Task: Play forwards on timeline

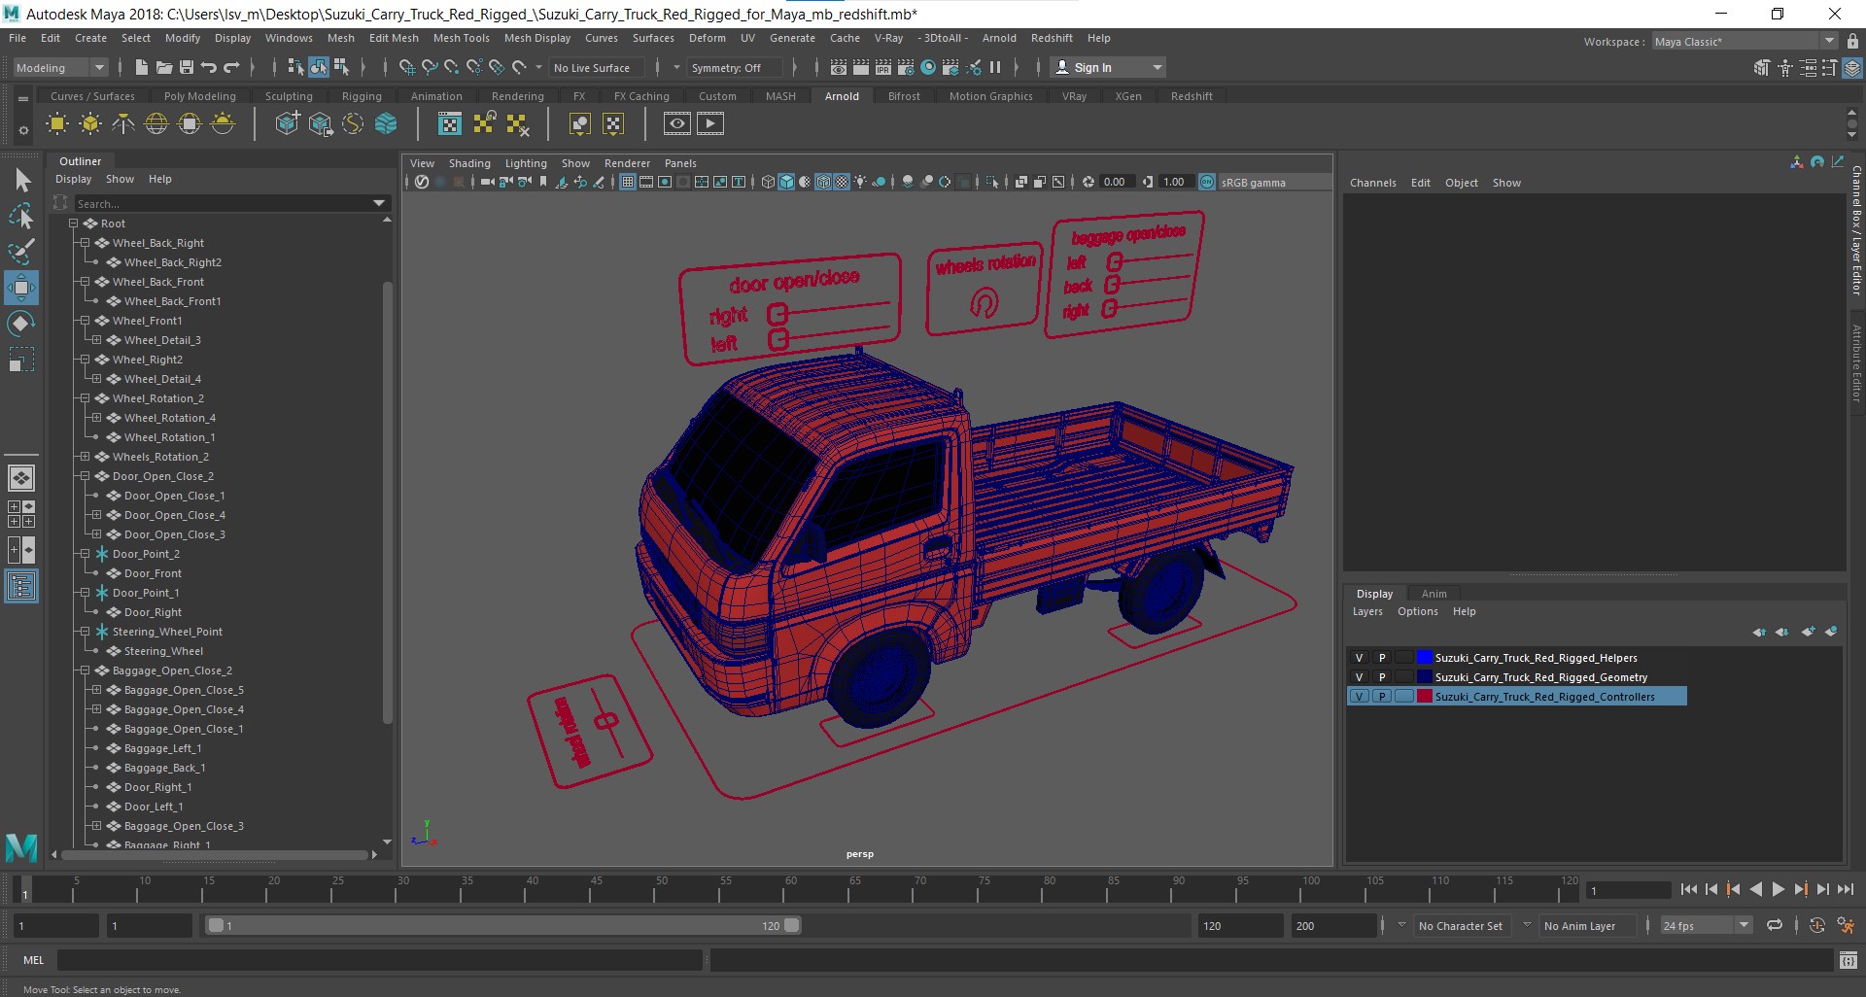Action: coord(1778,889)
